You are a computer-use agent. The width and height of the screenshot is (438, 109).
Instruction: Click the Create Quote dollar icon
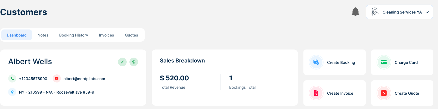click(384, 93)
